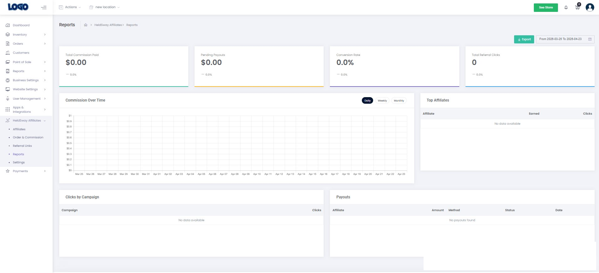Open the notifications bell
This screenshot has height=273, width=599.
pyautogui.click(x=566, y=7)
